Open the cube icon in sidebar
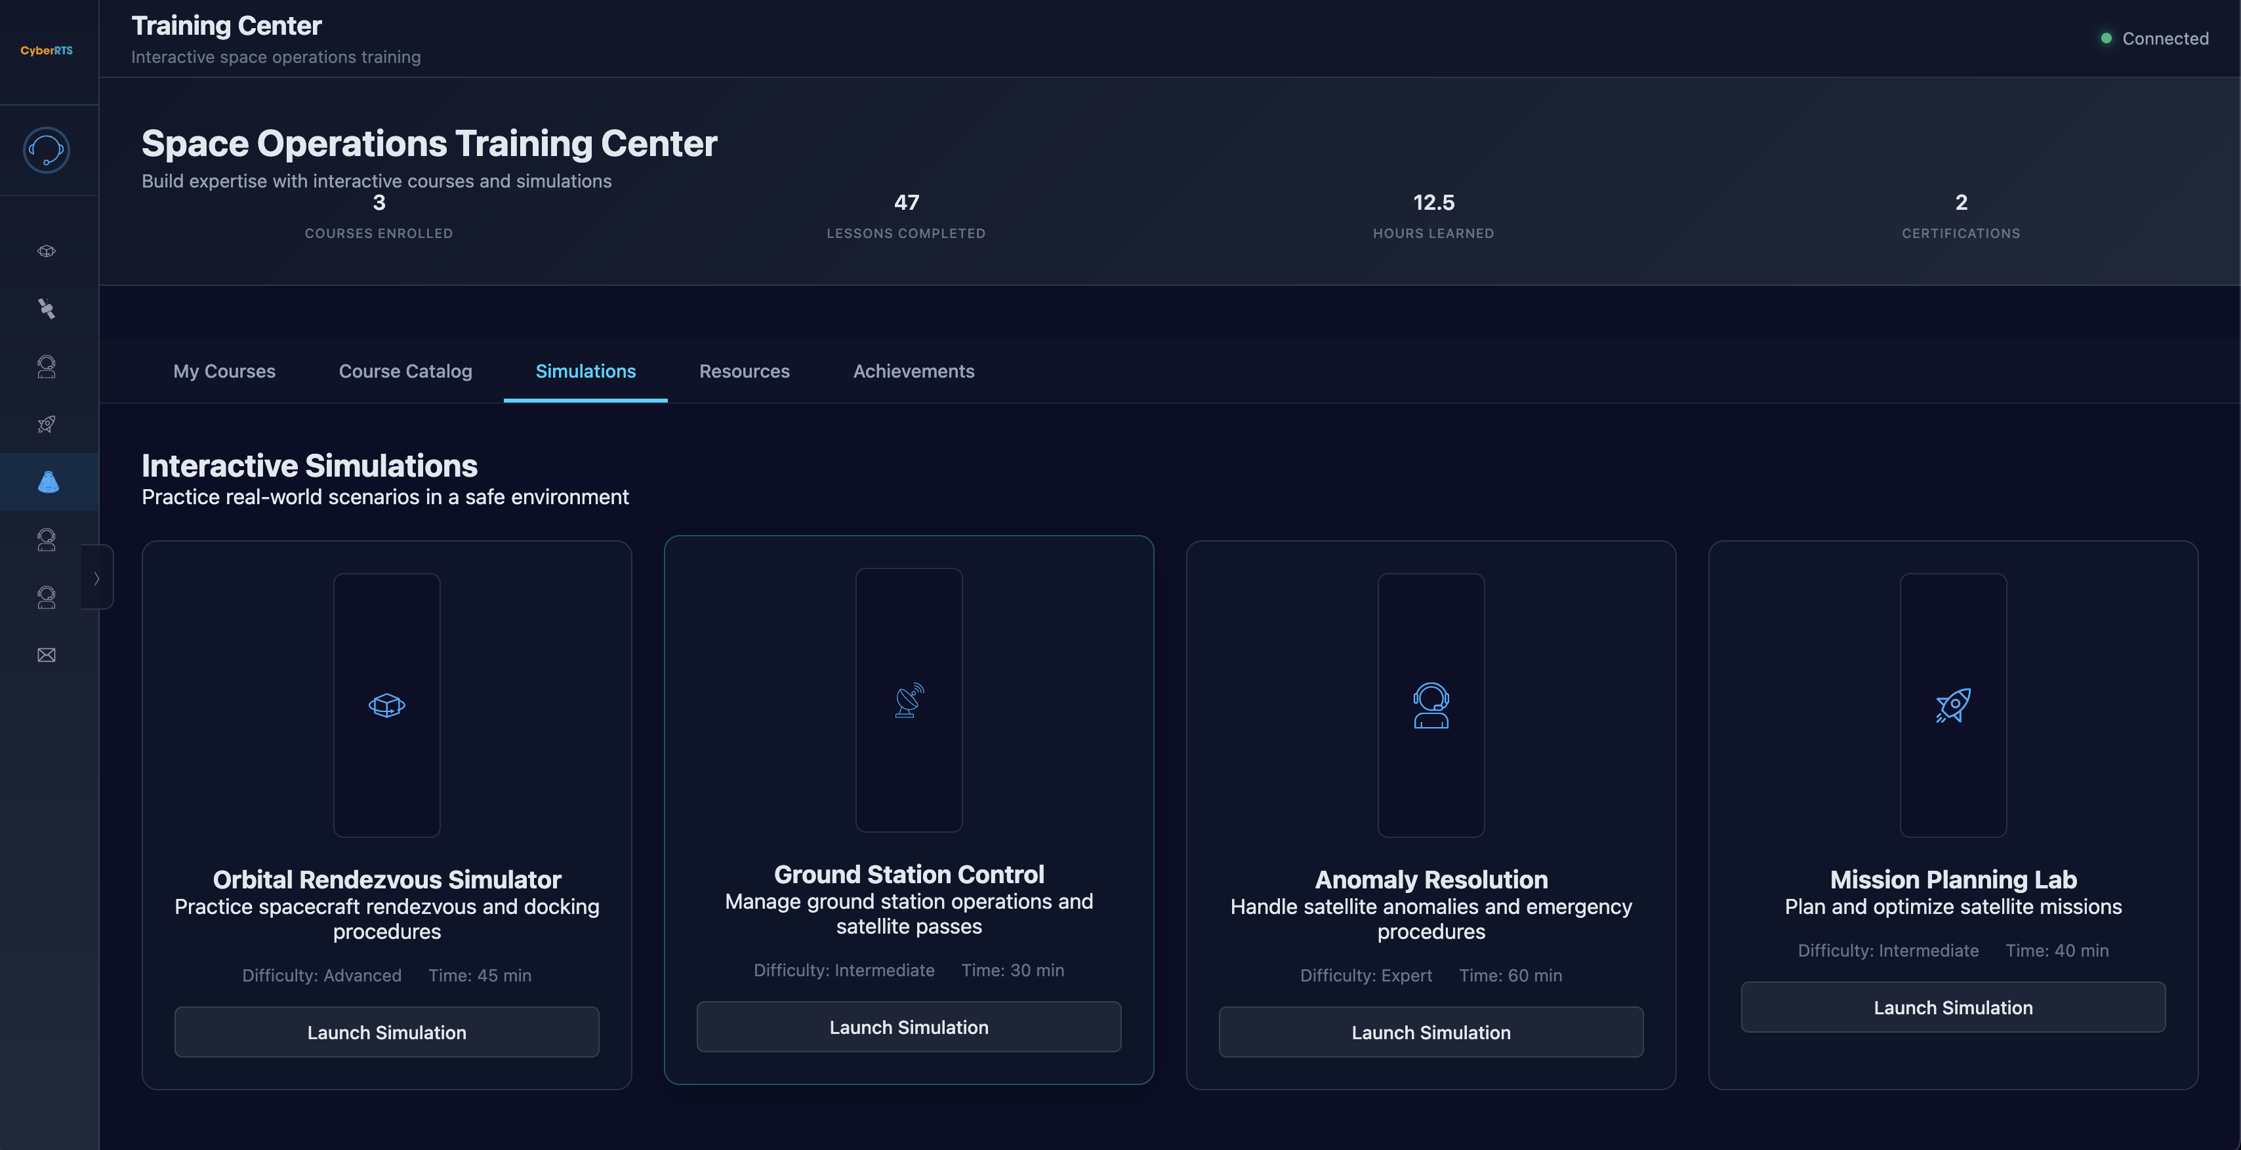 click(x=46, y=251)
